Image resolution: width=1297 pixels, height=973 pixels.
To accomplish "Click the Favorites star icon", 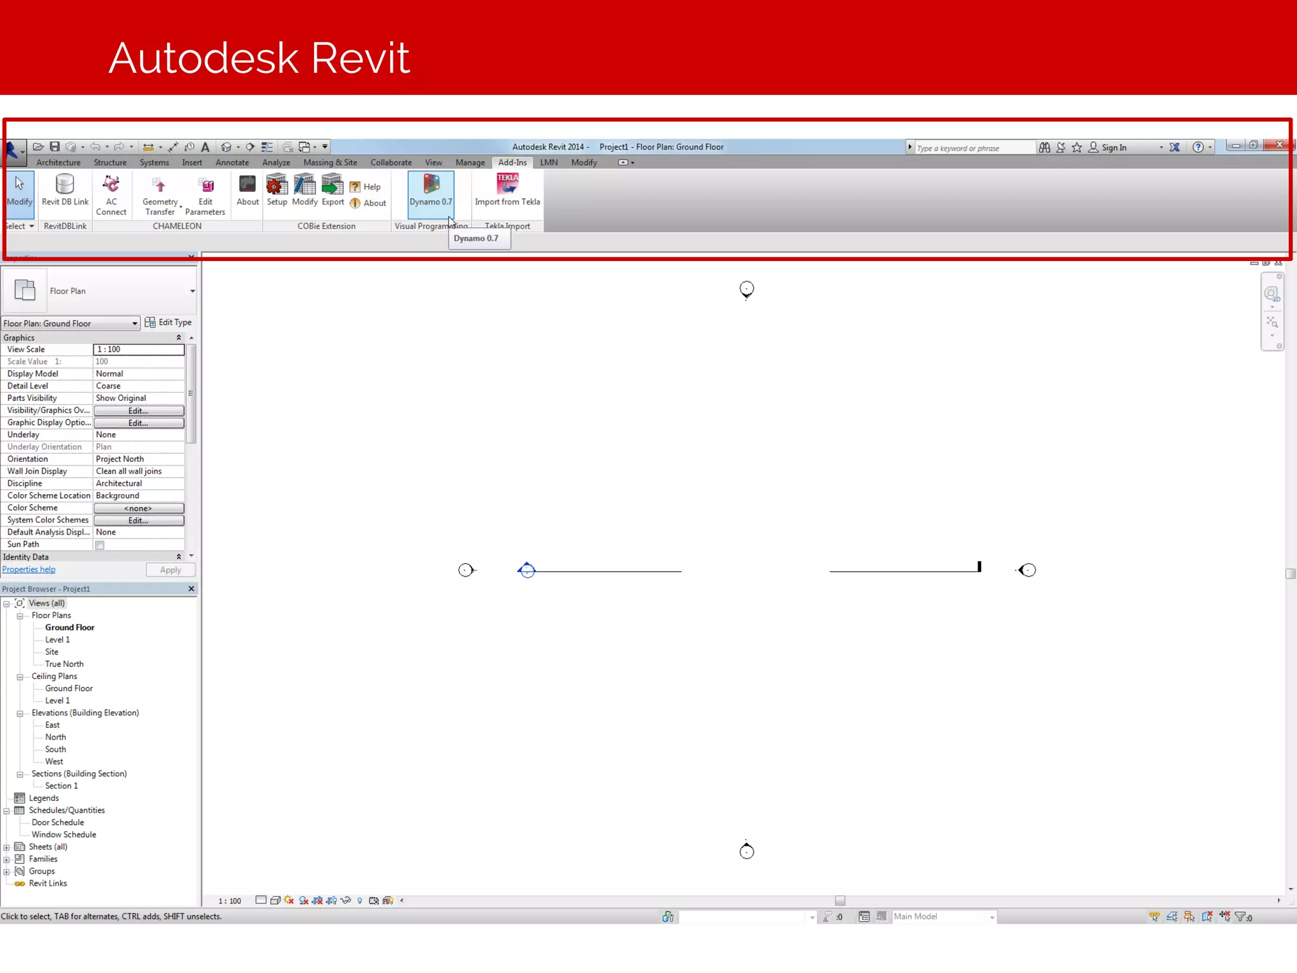I will click(x=1077, y=147).
